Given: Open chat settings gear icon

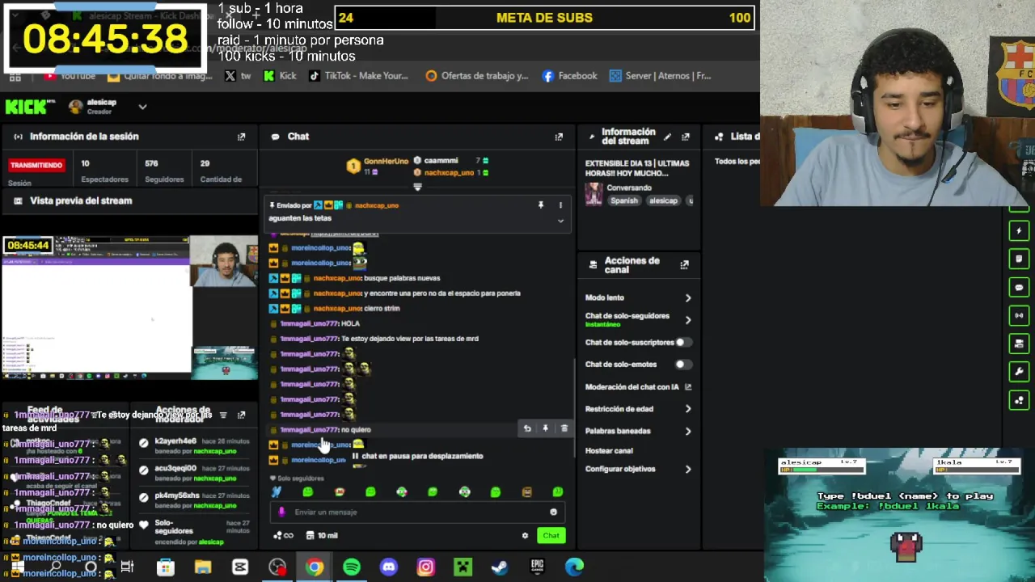Looking at the screenshot, I should (x=525, y=535).
